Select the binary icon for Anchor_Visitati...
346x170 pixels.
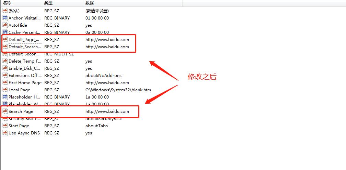click(x=5, y=18)
